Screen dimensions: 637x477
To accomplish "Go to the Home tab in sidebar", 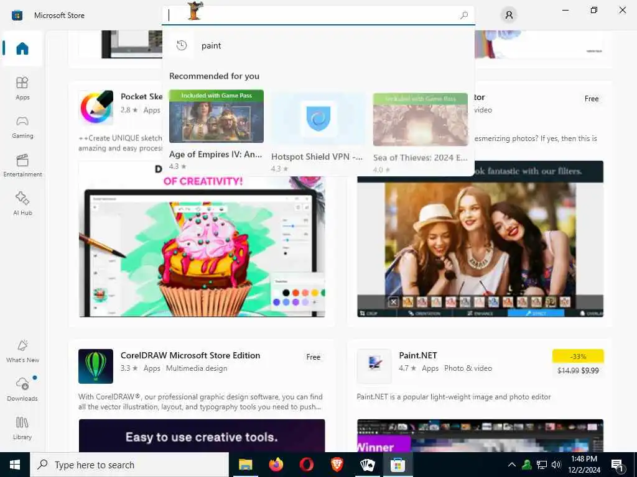I will click(22, 48).
